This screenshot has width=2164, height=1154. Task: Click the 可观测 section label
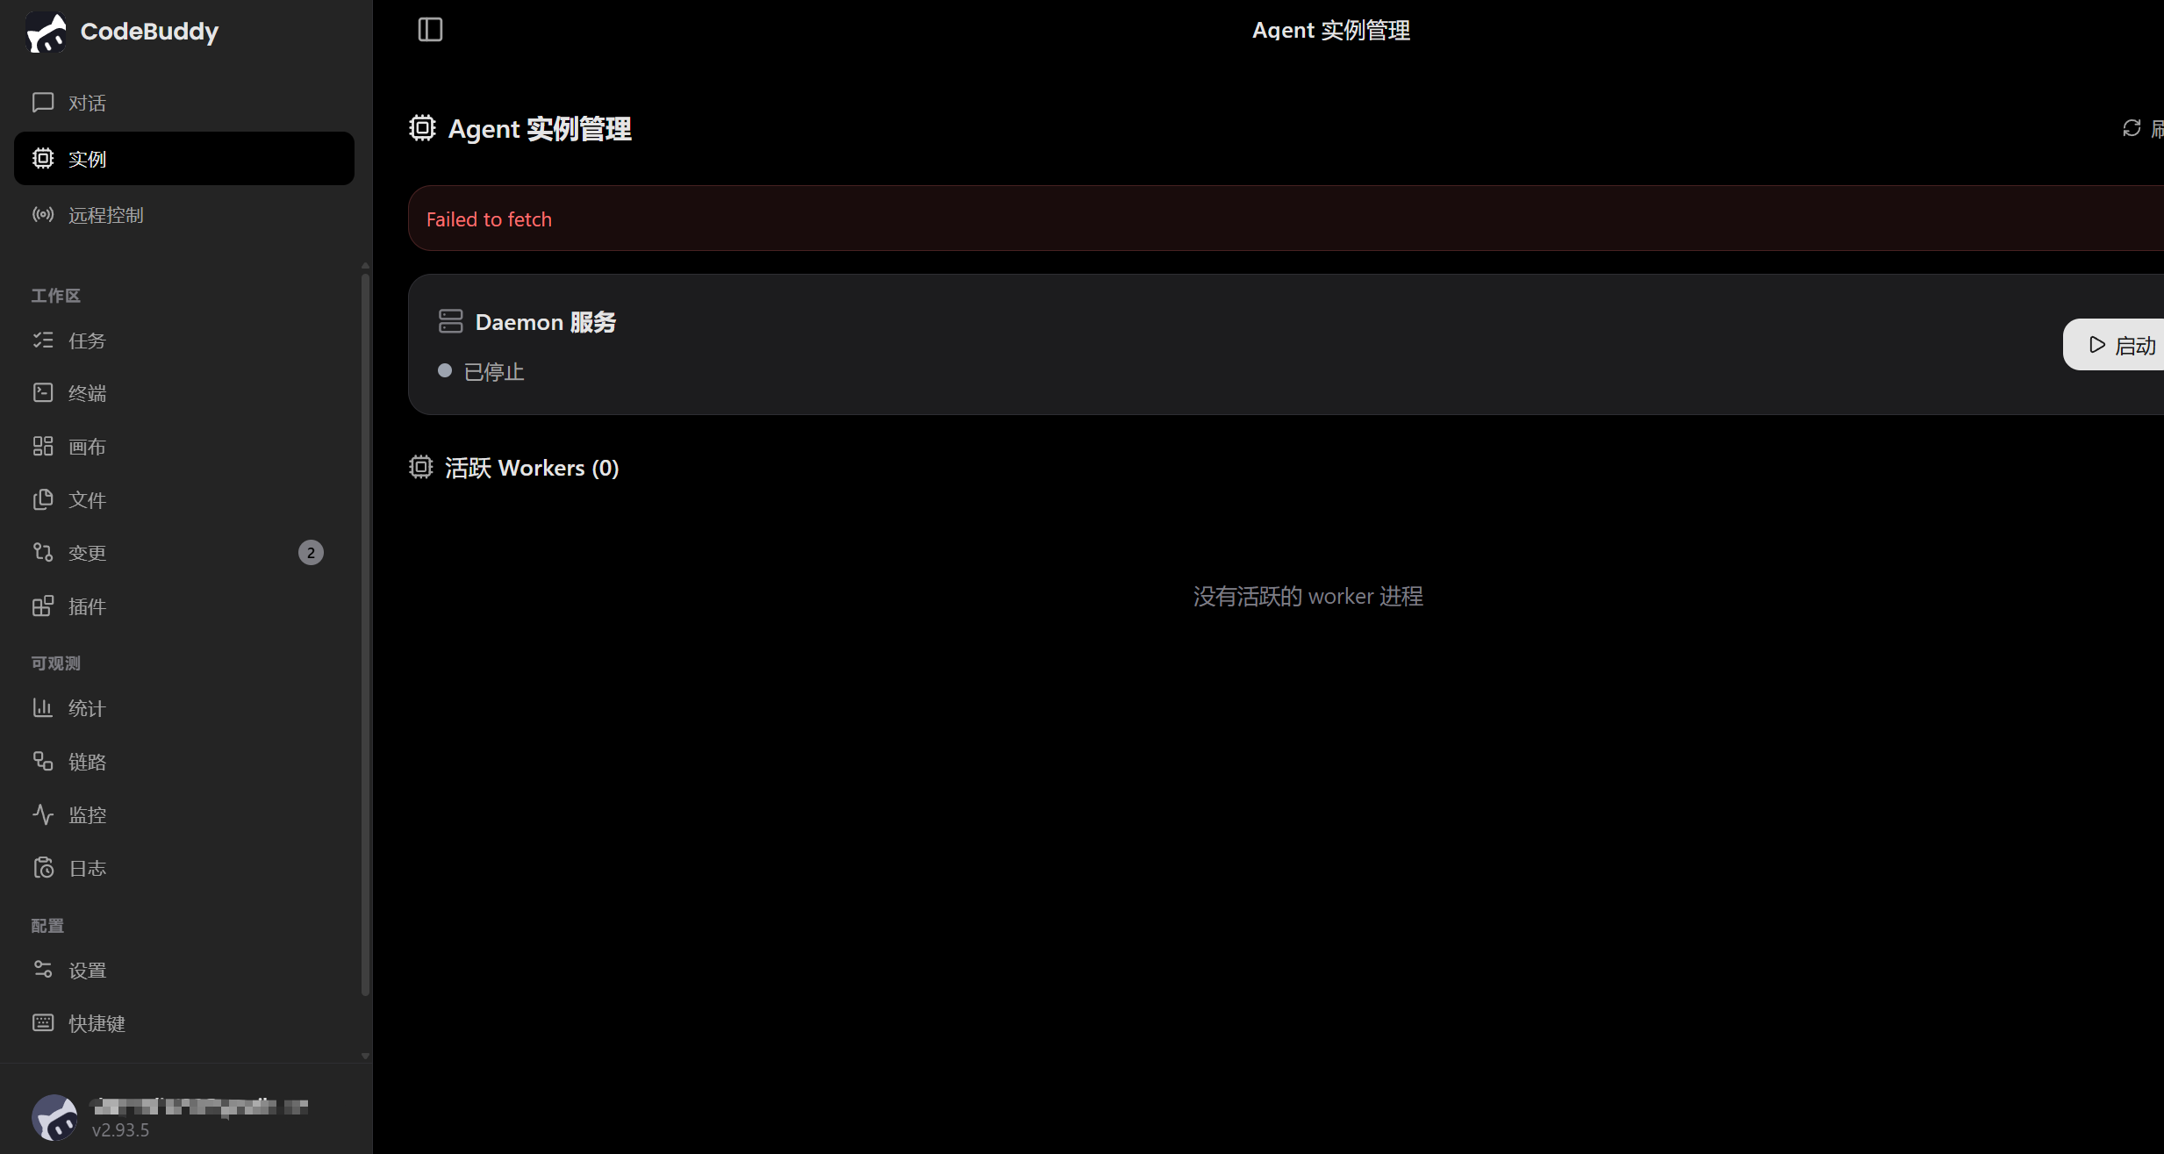(56, 663)
